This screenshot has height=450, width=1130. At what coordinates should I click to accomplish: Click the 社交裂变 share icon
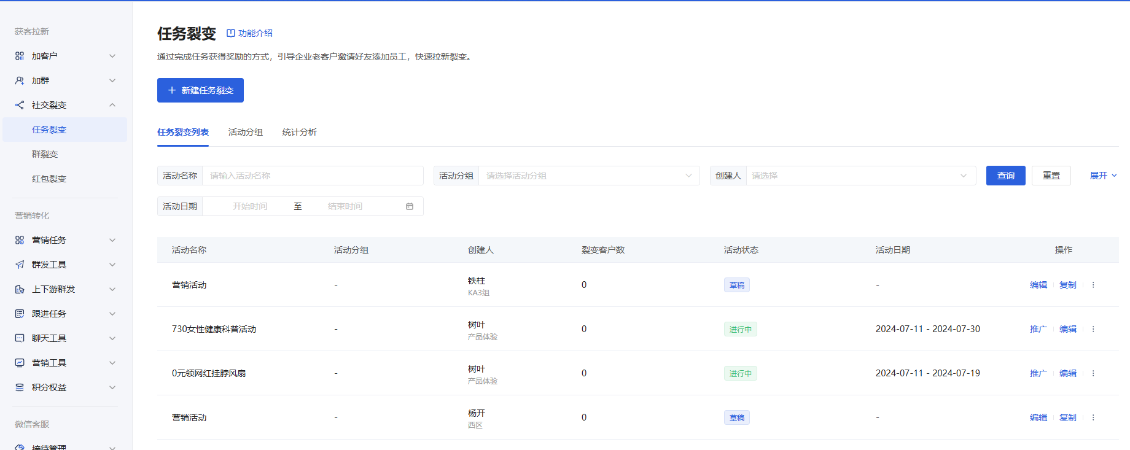tap(20, 105)
